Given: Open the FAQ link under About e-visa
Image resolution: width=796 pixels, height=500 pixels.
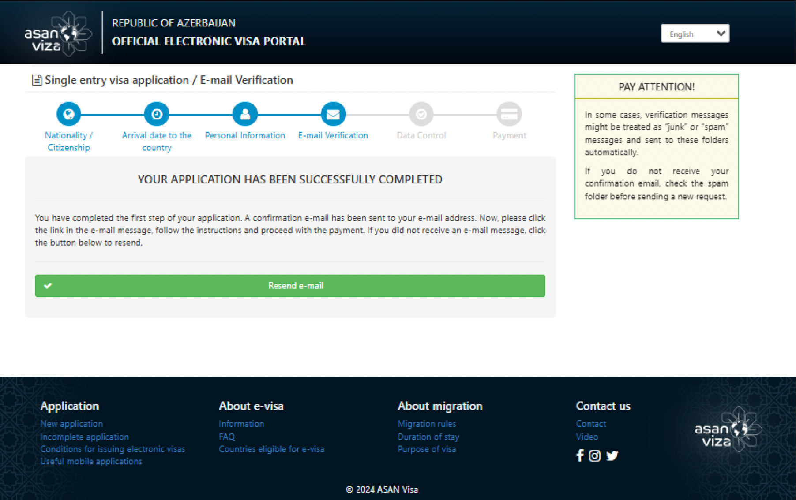Looking at the screenshot, I should point(227,437).
